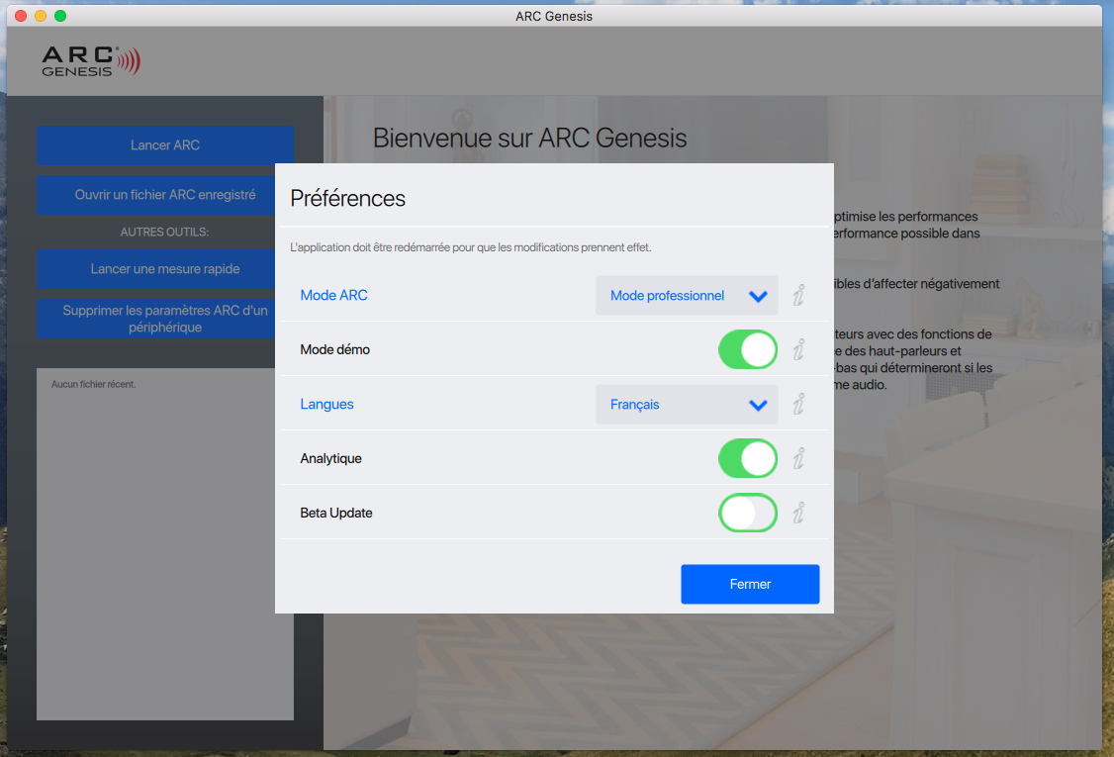Click the Analytique label
1114x757 pixels.
[x=330, y=458]
